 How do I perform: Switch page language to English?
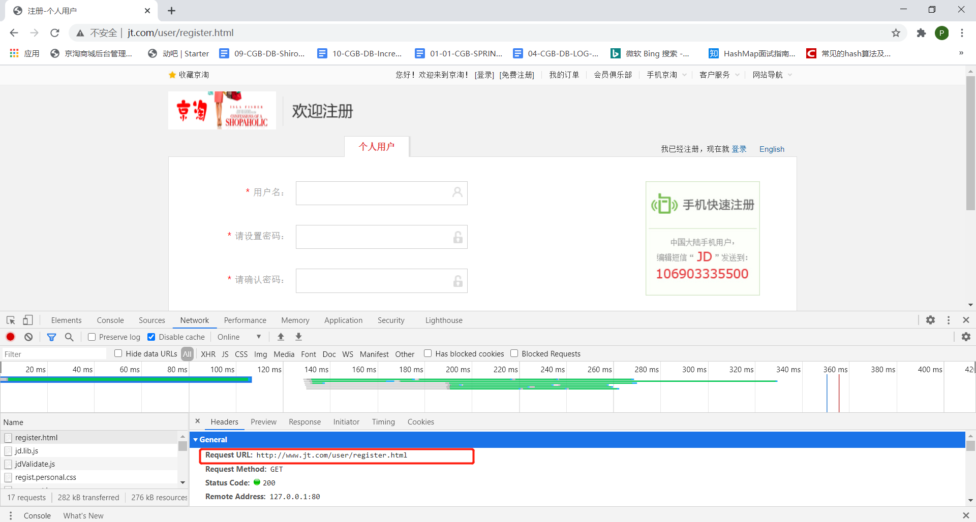tap(772, 149)
